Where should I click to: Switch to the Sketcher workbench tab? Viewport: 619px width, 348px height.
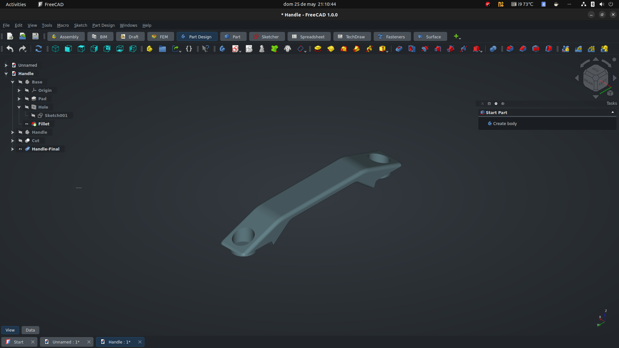click(267, 36)
